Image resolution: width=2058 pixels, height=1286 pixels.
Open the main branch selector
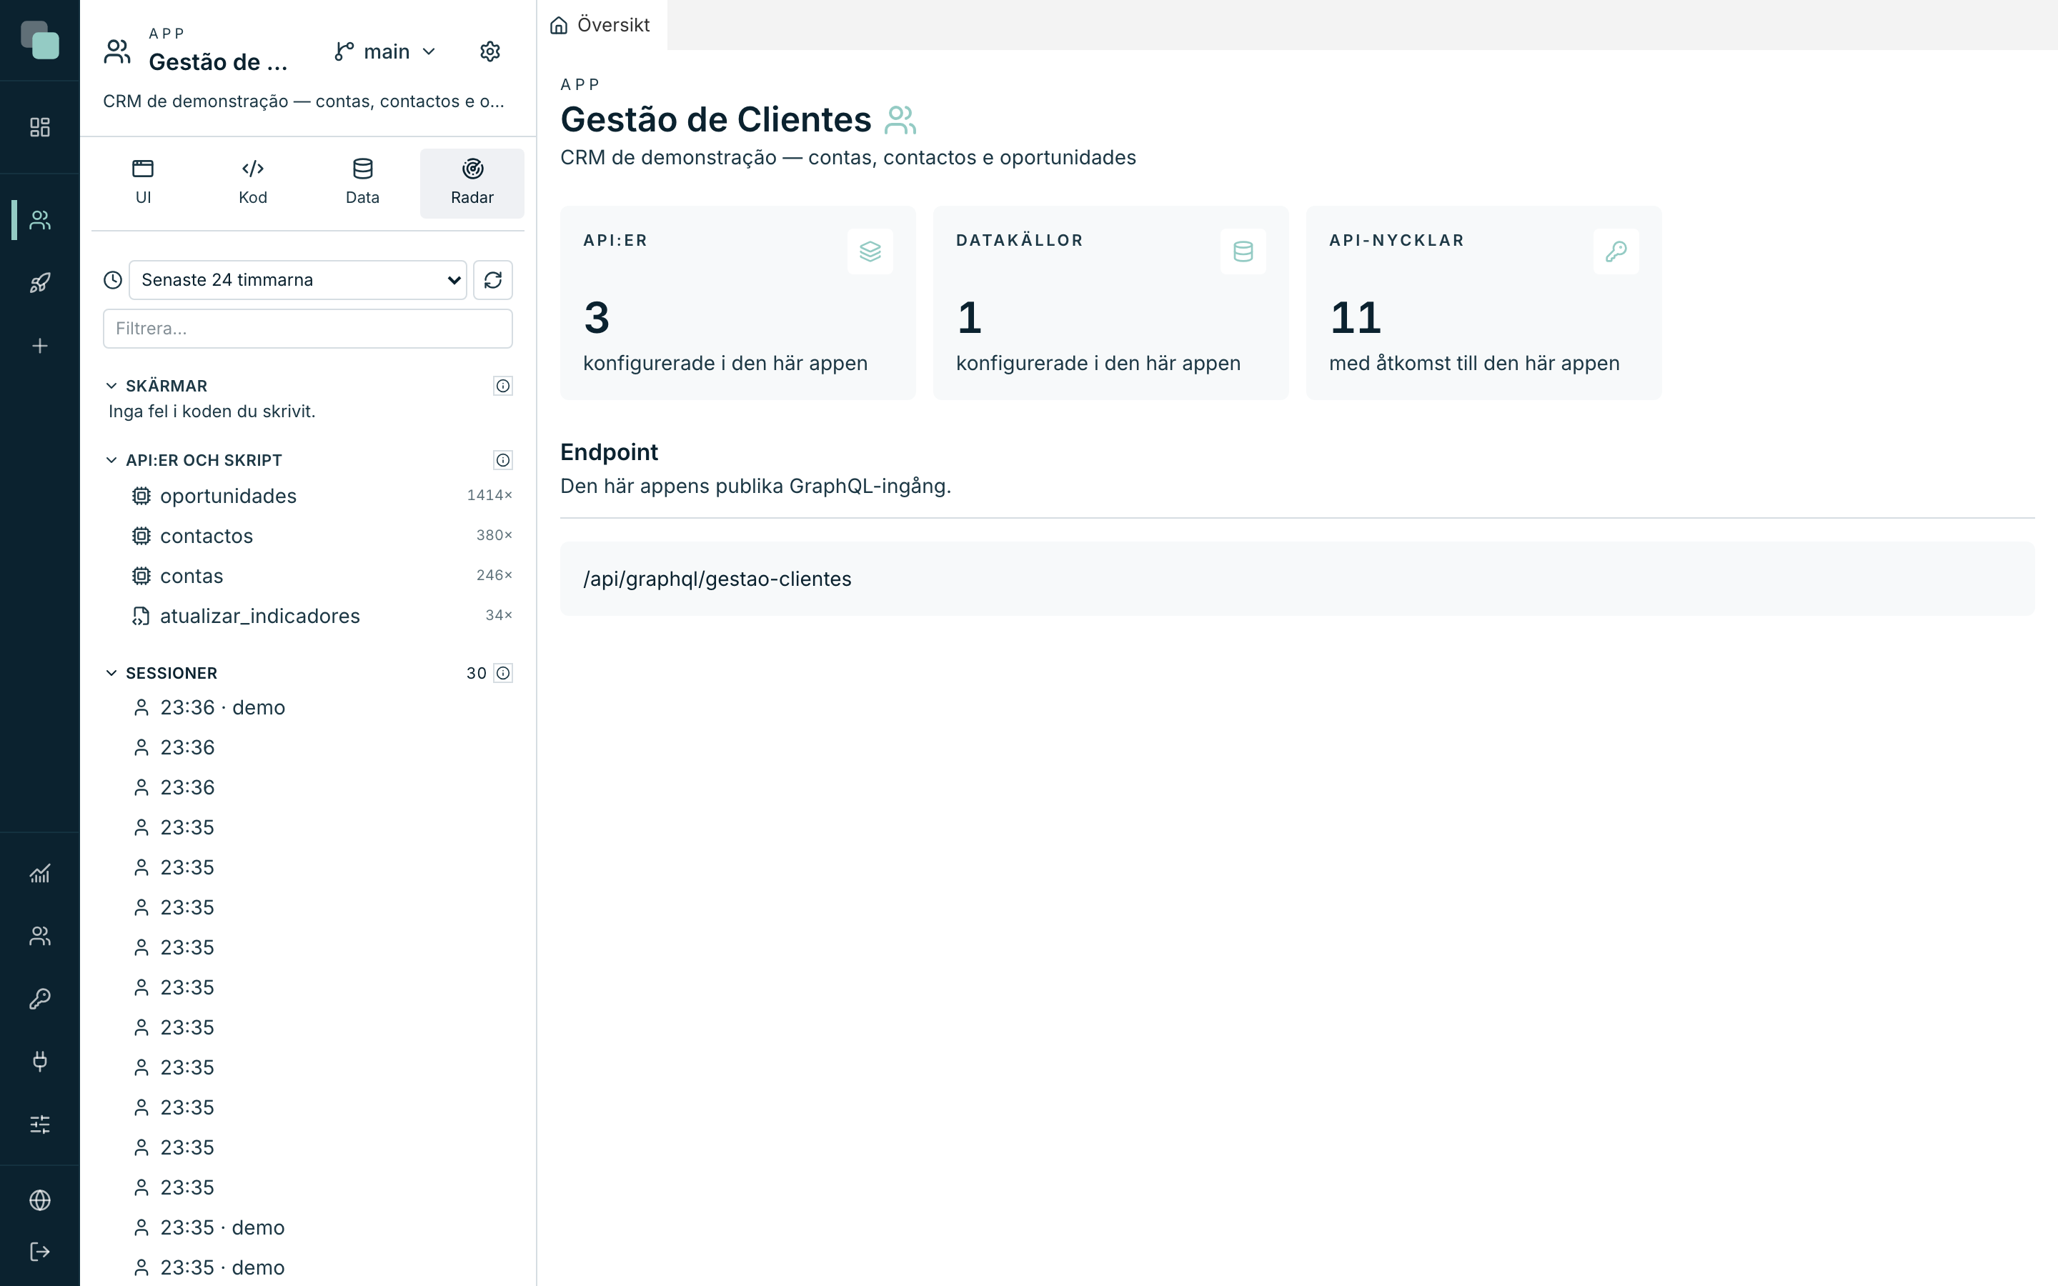click(385, 52)
